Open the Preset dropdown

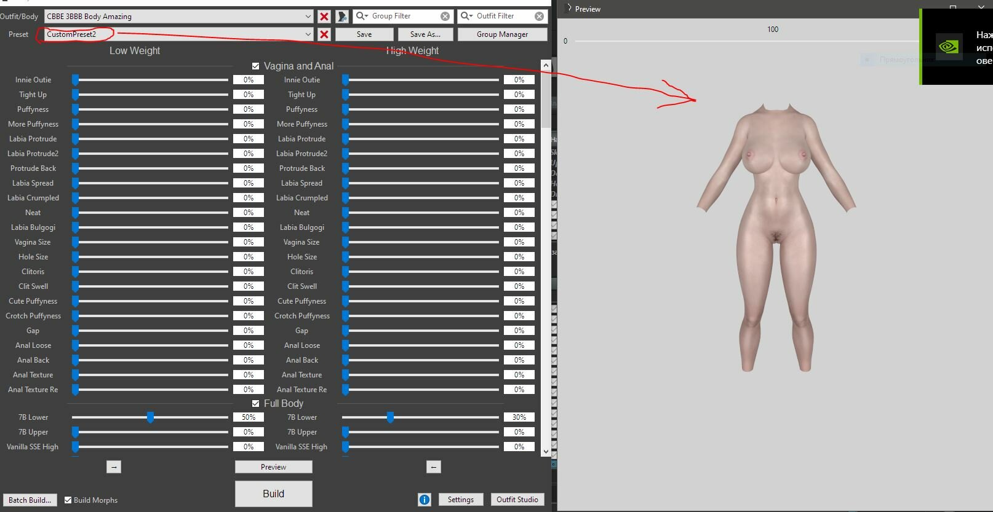178,34
